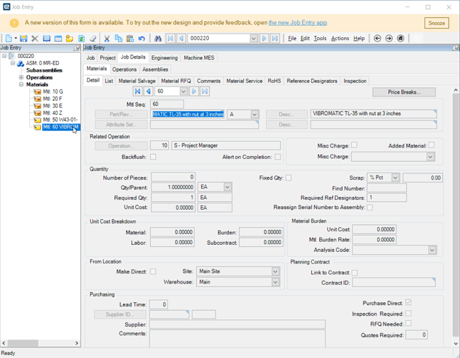Enable the Fixed Qty checkbox
Viewport: 460px width, 358px height.
pyautogui.click(x=289, y=178)
